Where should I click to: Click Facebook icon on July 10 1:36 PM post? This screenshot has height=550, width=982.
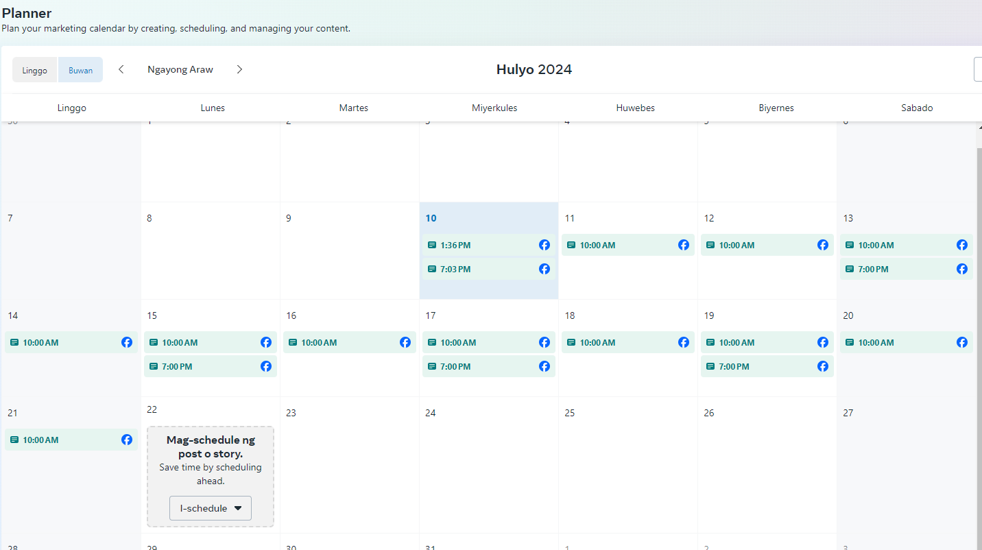pyautogui.click(x=544, y=245)
